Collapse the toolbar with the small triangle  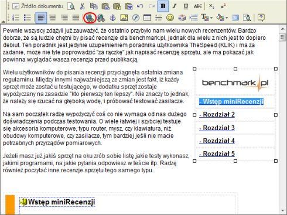(x=4, y=22)
